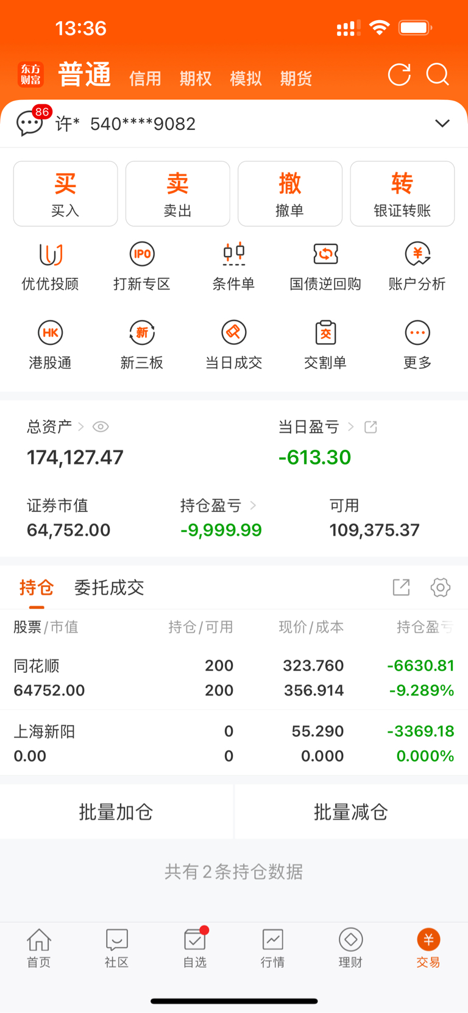
Task: Tap 上海新阳 loss -3369.18
Action: click(421, 731)
